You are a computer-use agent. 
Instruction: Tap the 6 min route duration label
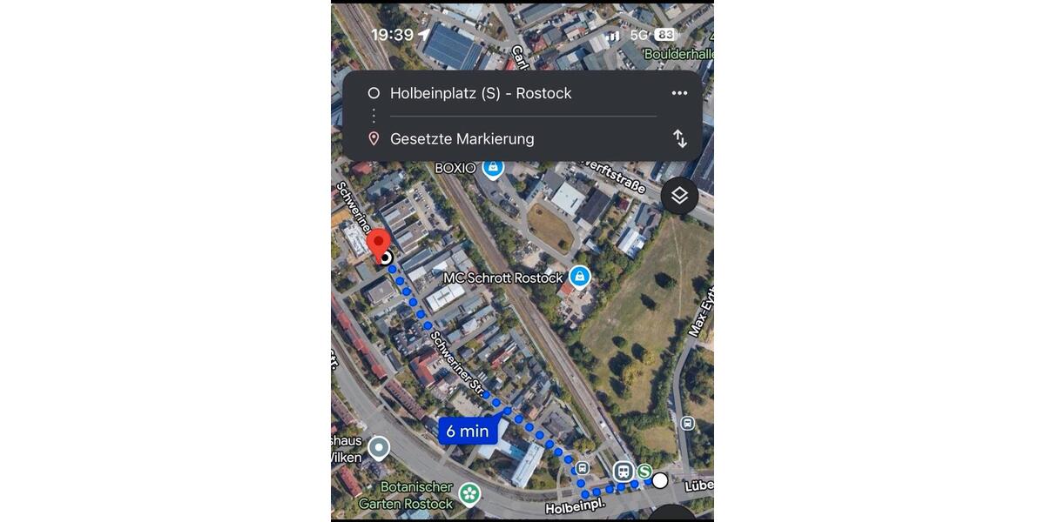pyautogui.click(x=468, y=431)
